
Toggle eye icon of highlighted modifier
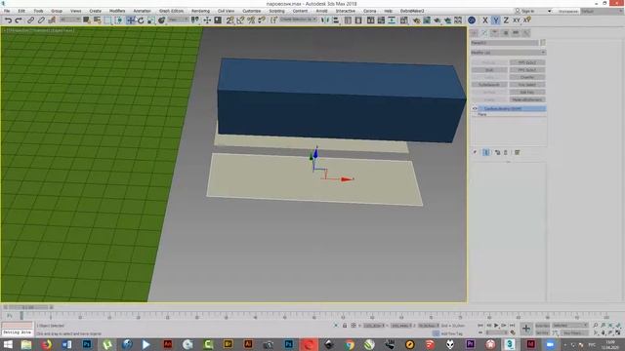click(x=475, y=108)
